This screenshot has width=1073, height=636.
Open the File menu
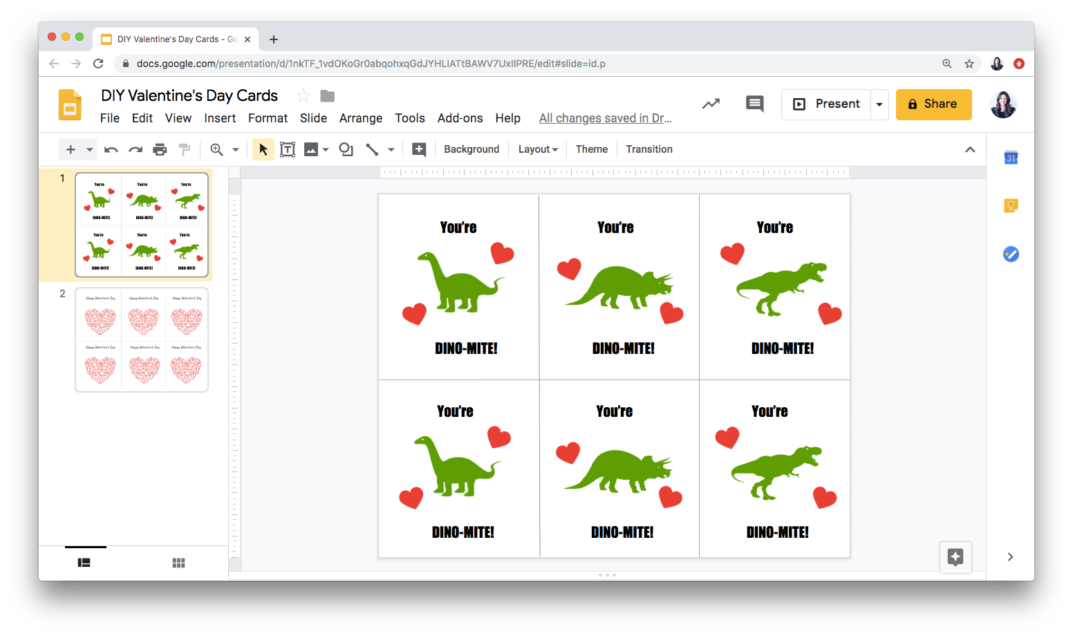coord(110,118)
